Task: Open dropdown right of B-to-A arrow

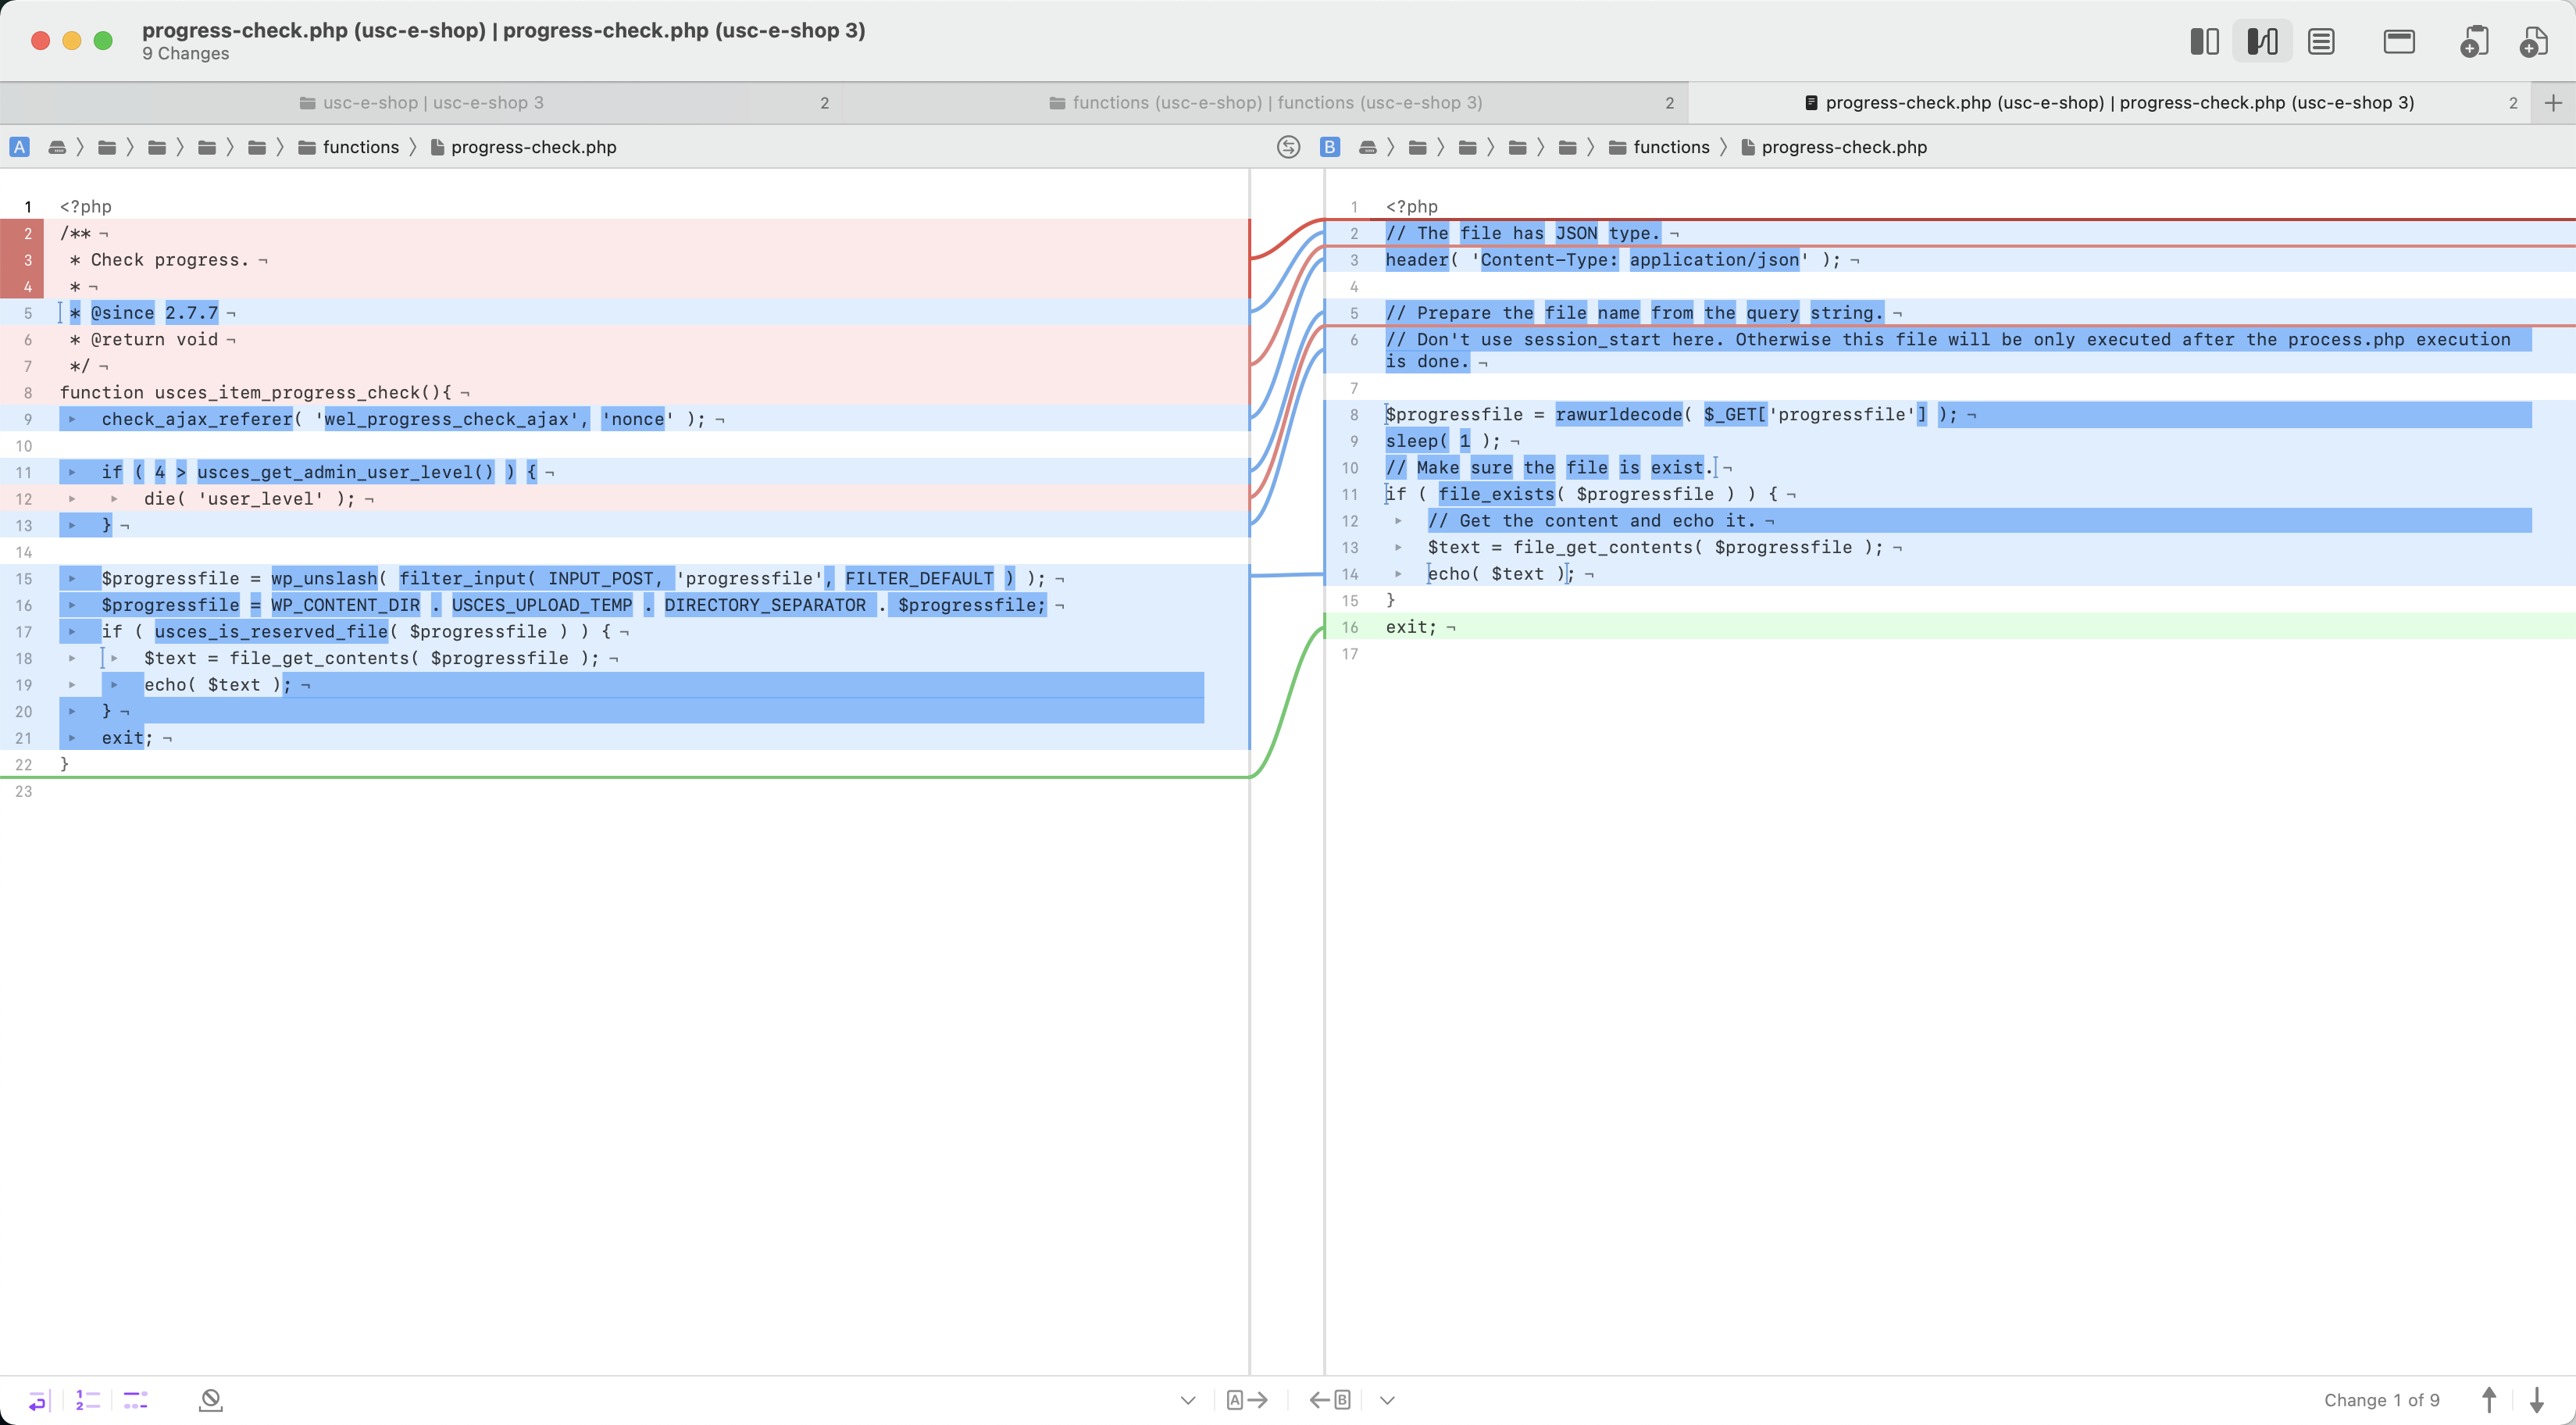Action: [x=1387, y=1400]
